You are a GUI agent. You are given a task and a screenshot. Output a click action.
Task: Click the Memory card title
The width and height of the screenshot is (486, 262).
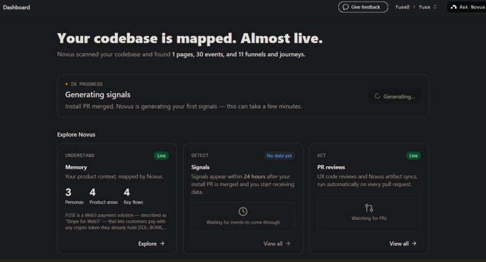click(76, 167)
